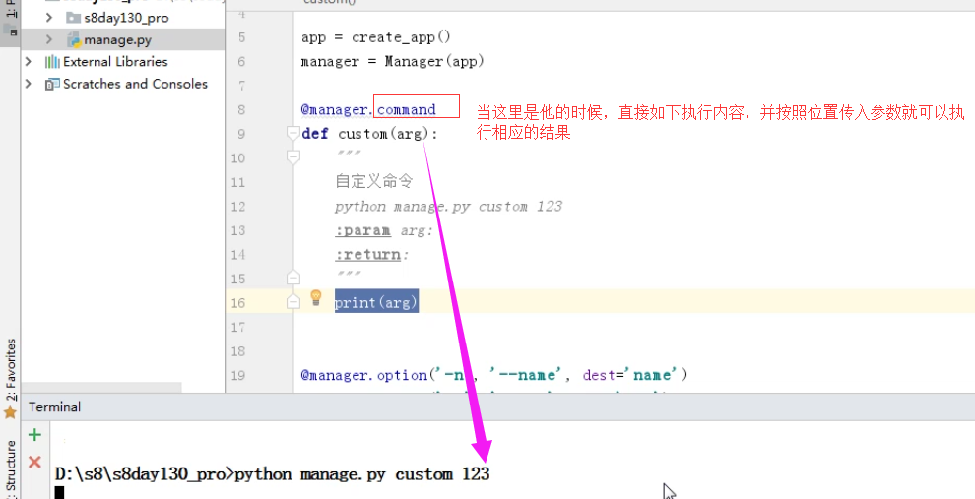The width and height of the screenshot is (975, 499).
Task: Click the selected print(arg) statement
Action: [x=376, y=302]
